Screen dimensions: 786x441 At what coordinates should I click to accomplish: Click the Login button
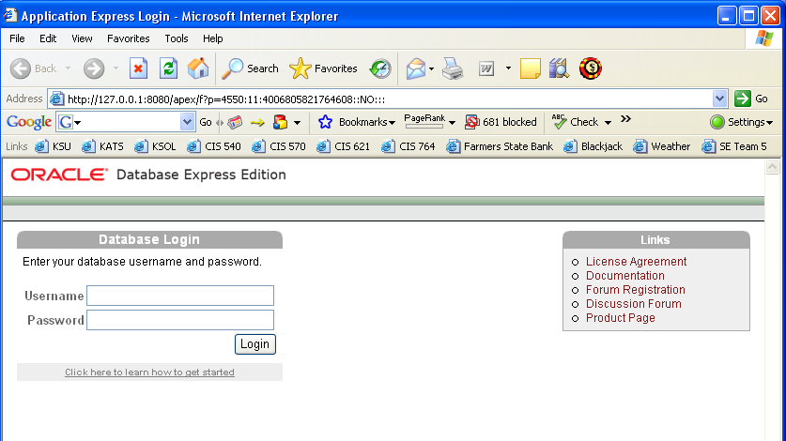click(255, 344)
